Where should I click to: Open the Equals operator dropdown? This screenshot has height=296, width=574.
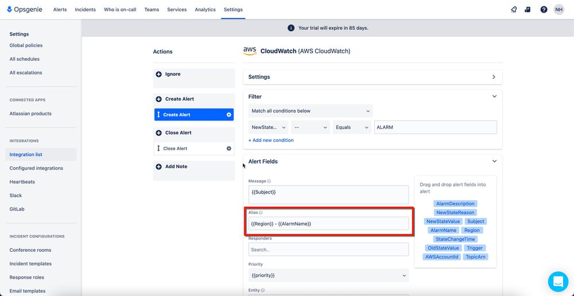click(352, 127)
